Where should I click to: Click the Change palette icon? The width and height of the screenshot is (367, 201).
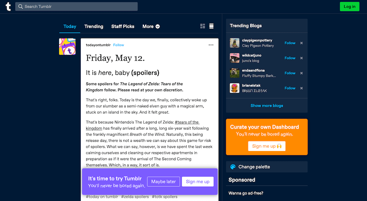tap(233, 167)
